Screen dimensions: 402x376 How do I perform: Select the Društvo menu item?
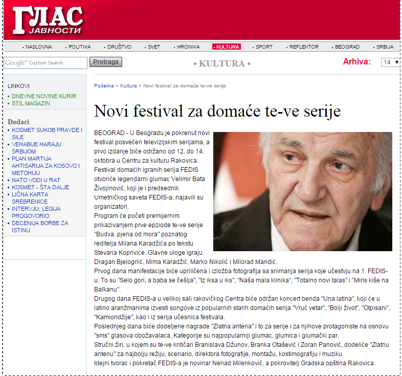click(x=119, y=47)
